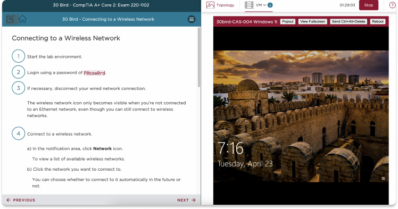Click the Popout button
Viewport: 398px width, 209px height.
tap(288, 22)
